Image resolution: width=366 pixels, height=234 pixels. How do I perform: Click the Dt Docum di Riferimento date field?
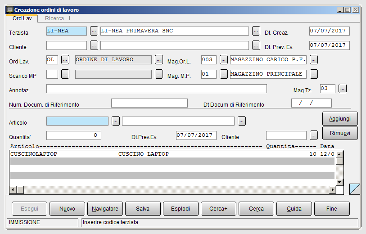point(312,103)
